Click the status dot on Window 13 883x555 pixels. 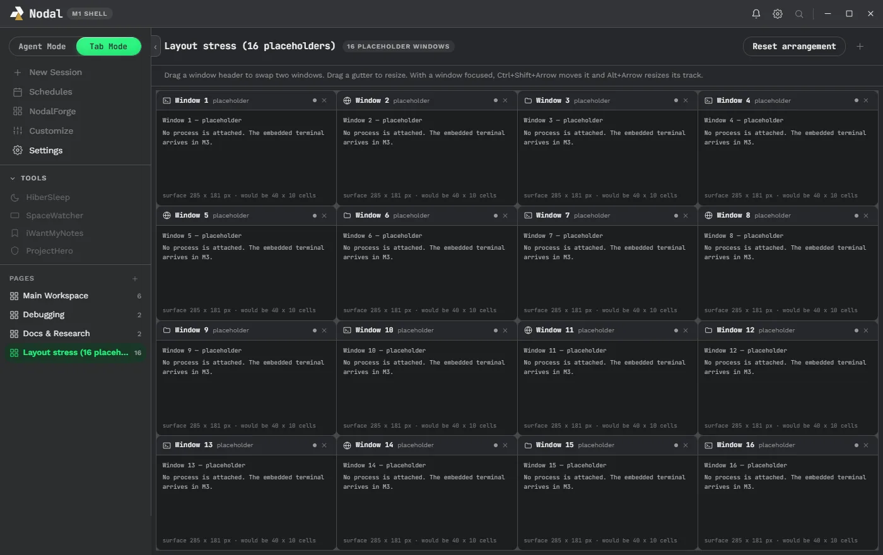315,445
